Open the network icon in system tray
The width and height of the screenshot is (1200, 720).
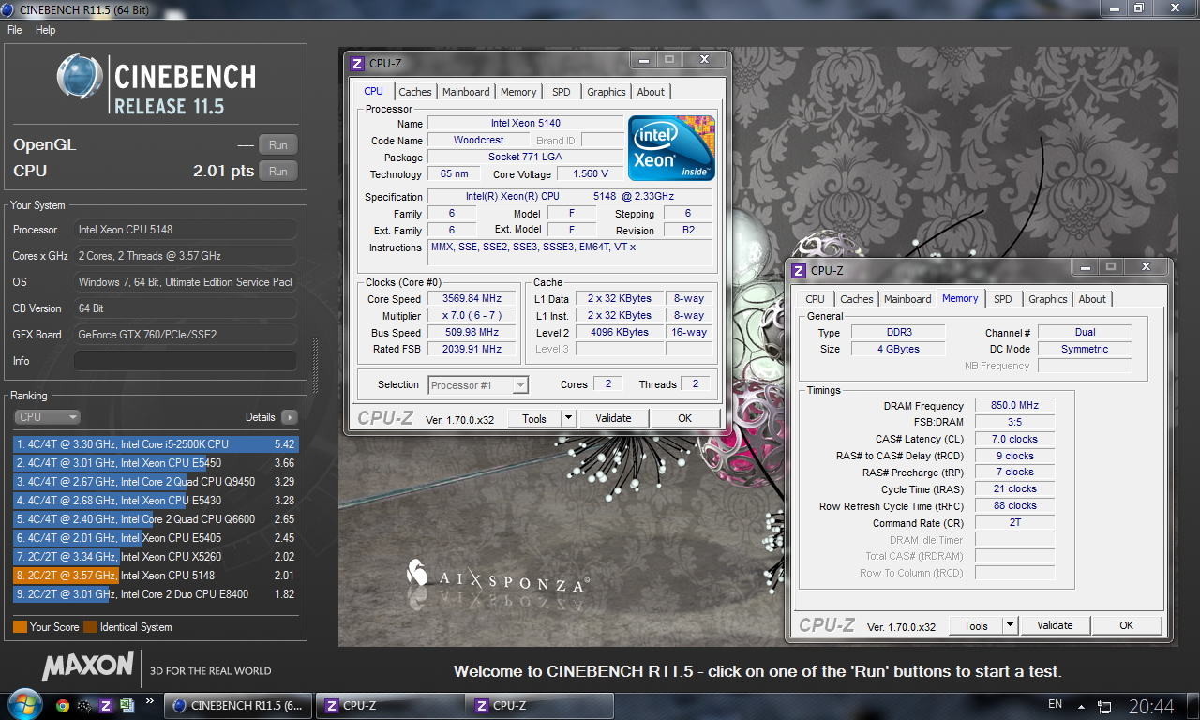[1104, 706]
